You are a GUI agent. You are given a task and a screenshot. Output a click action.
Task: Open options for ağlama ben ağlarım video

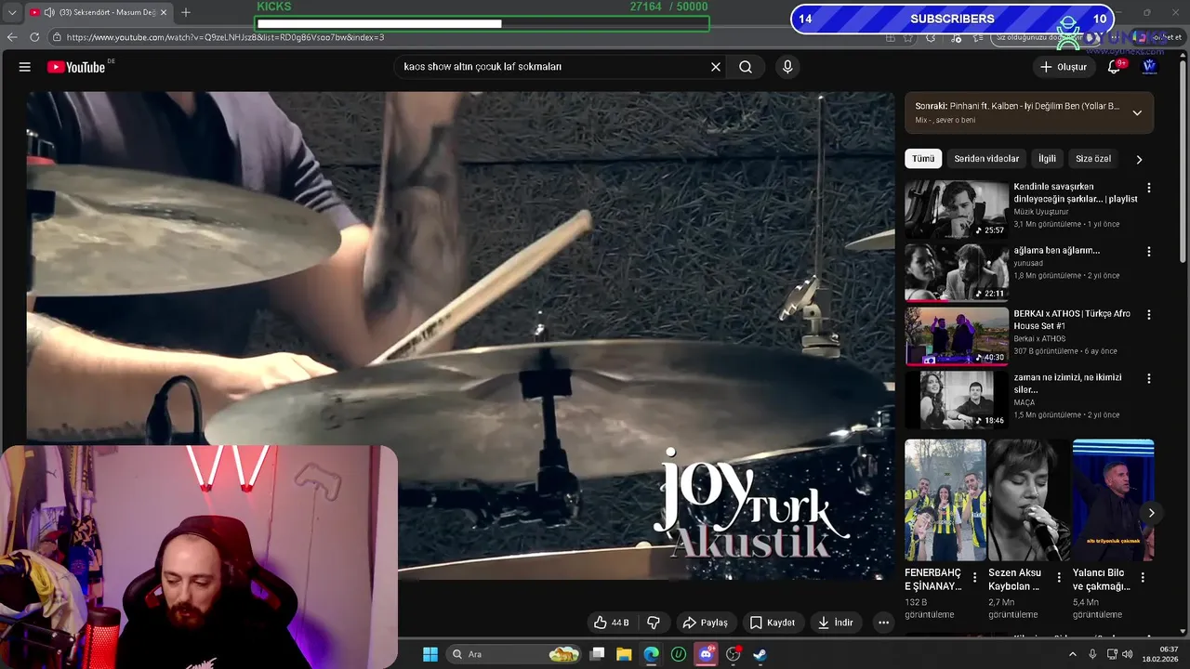[1149, 252]
